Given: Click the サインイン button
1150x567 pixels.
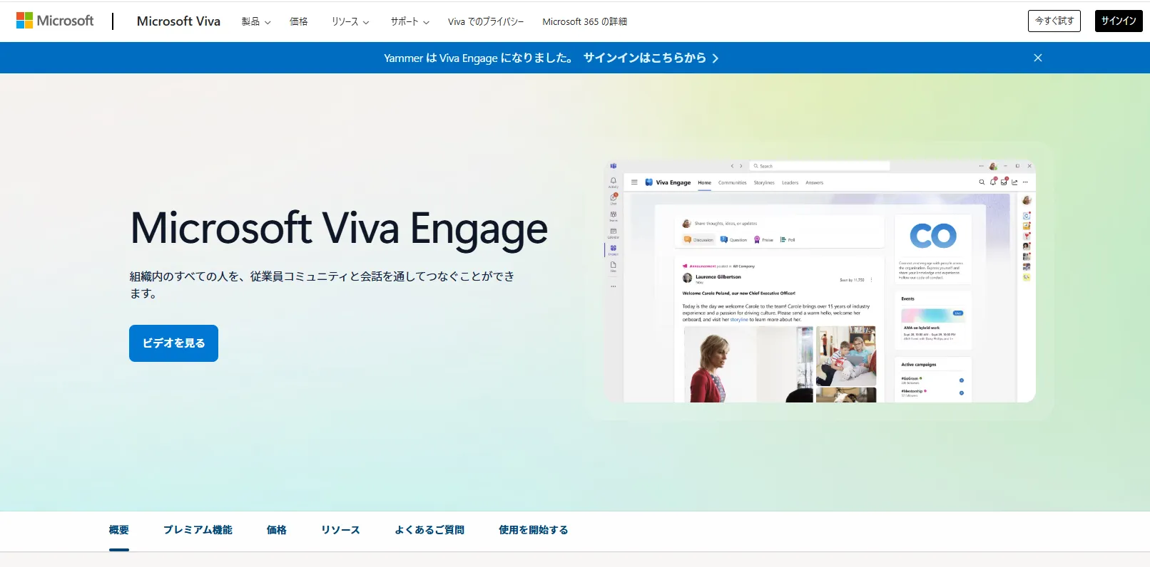Looking at the screenshot, I should [1119, 21].
